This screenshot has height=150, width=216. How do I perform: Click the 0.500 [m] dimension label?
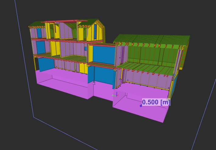(156, 102)
